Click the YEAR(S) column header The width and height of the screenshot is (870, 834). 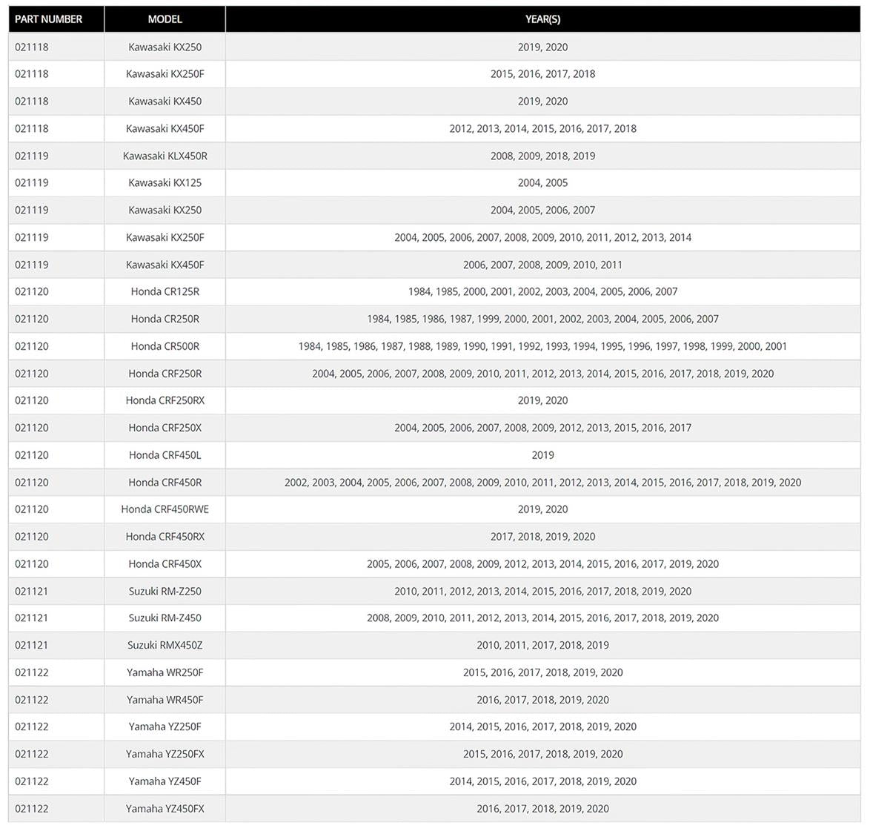[x=542, y=19]
